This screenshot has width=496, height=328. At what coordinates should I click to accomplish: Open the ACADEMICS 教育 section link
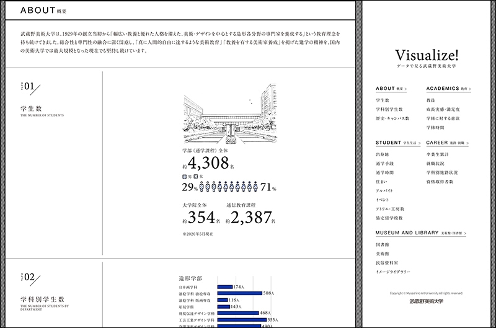448,89
